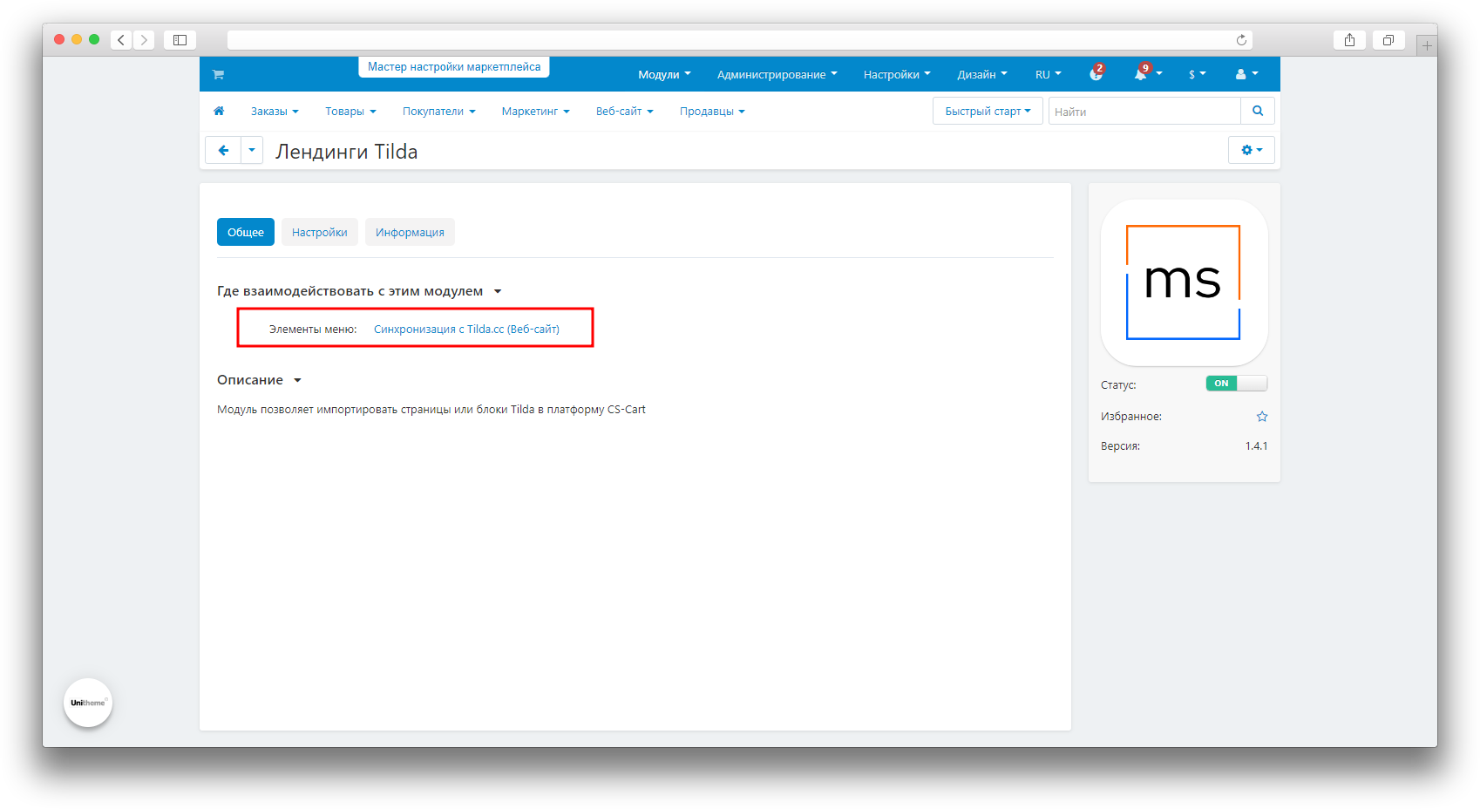Open the Веб-сайт menu
1480x809 pixels.
624,112
